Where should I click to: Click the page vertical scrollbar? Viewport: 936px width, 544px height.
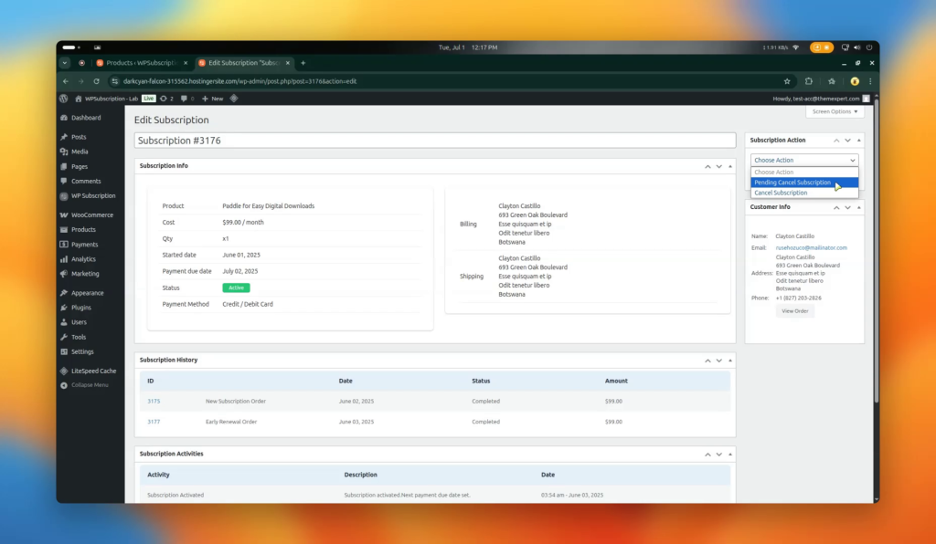(x=876, y=250)
